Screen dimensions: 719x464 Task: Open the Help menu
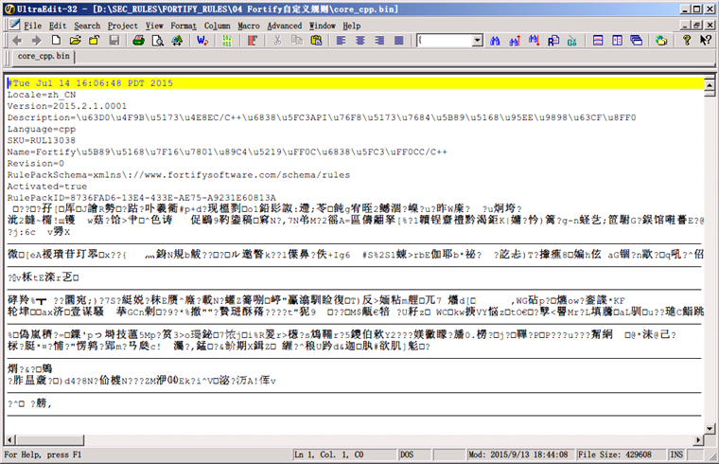click(x=352, y=26)
